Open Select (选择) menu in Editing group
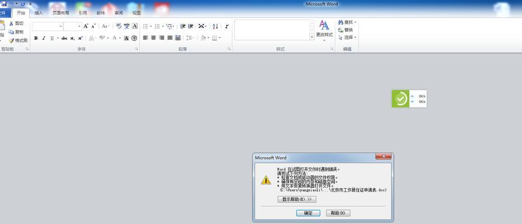 coord(347,38)
